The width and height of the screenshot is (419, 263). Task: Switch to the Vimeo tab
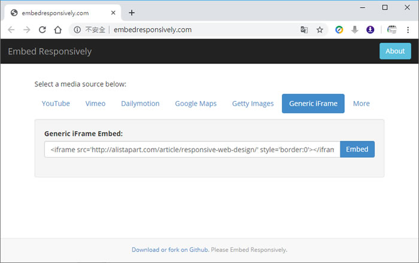coord(95,104)
